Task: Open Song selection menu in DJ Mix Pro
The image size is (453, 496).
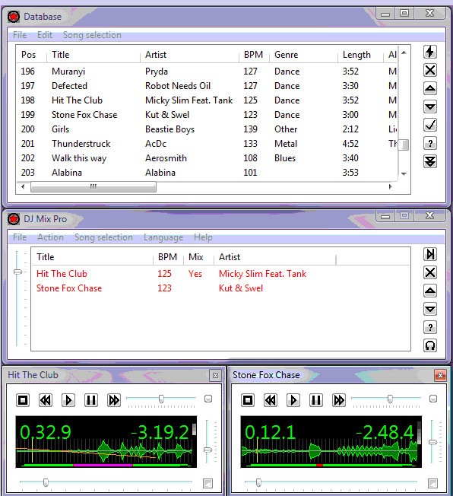Action: click(x=103, y=237)
